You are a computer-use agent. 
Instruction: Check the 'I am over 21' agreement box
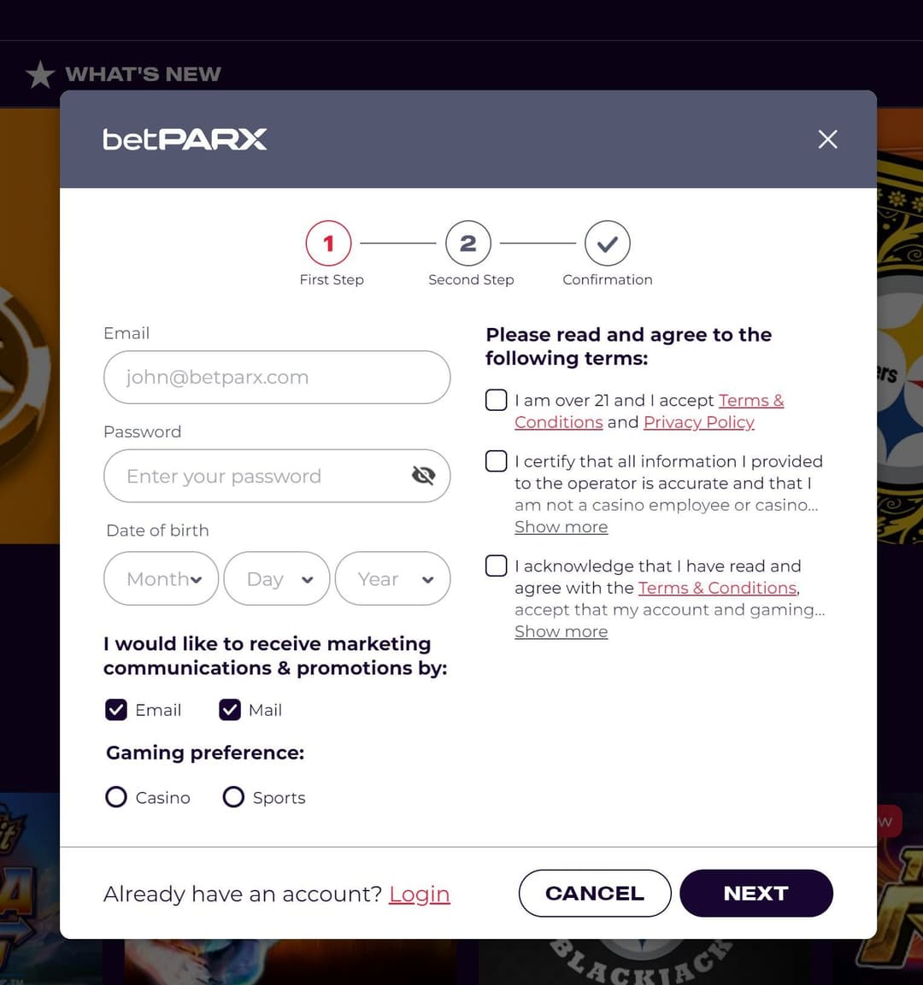(x=496, y=399)
